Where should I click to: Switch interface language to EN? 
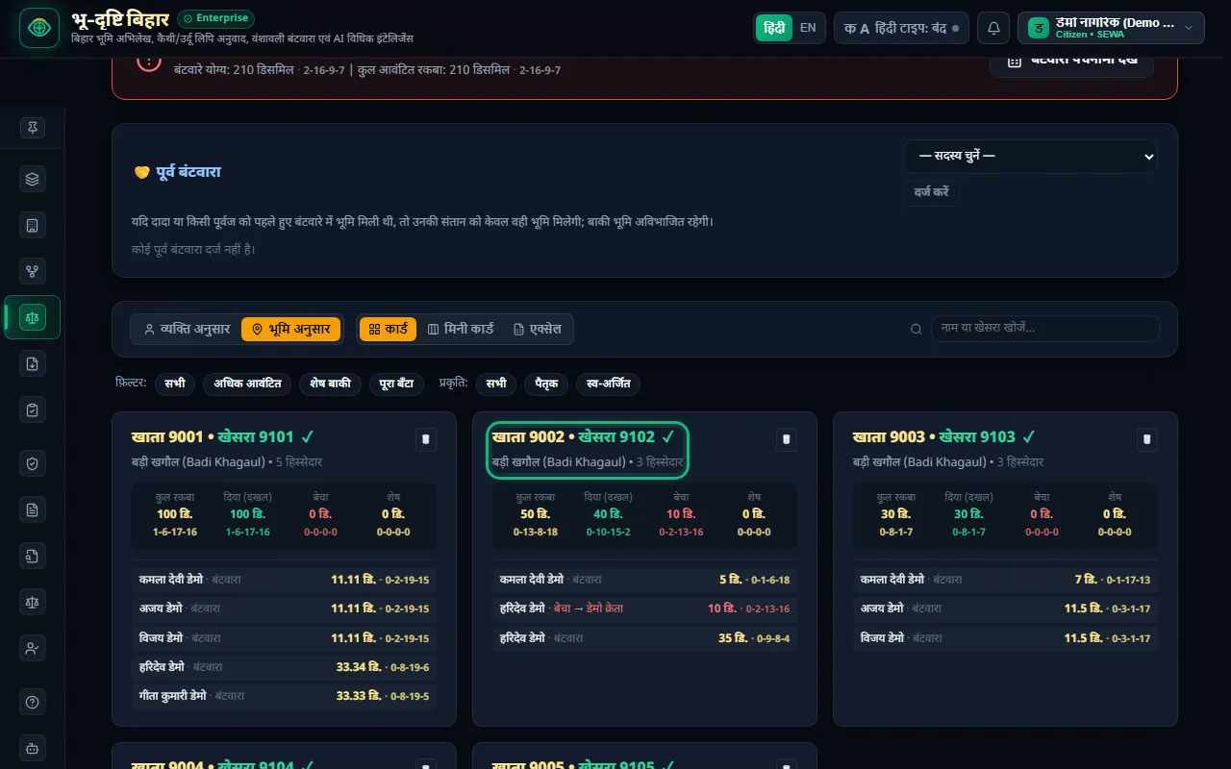(808, 28)
